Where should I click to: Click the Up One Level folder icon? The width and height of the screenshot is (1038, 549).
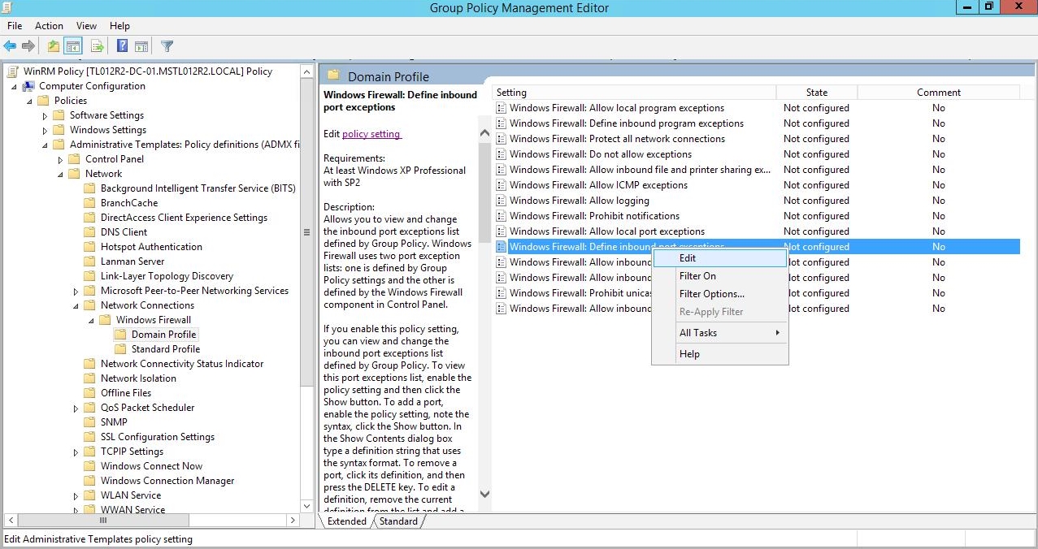click(x=54, y=46)
